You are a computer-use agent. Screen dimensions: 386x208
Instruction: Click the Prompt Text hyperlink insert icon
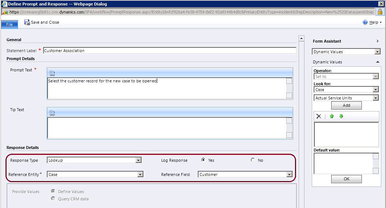[x=52, y=73]
